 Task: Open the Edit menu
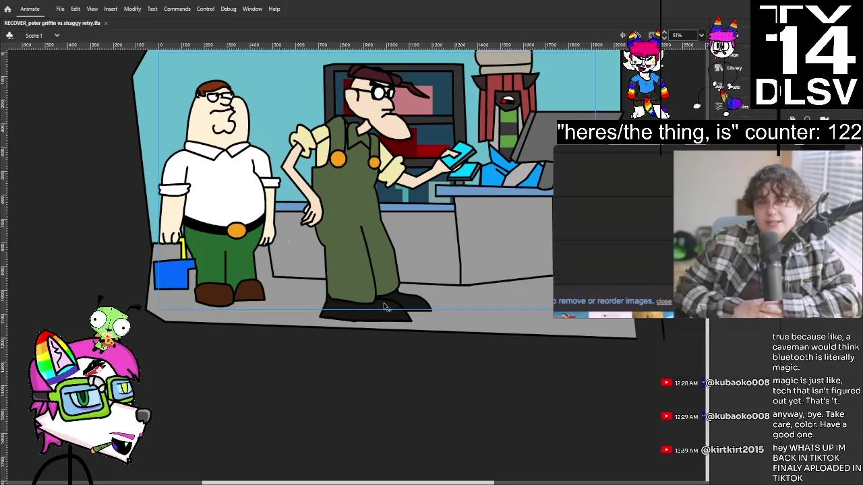(x=76, y=9)
